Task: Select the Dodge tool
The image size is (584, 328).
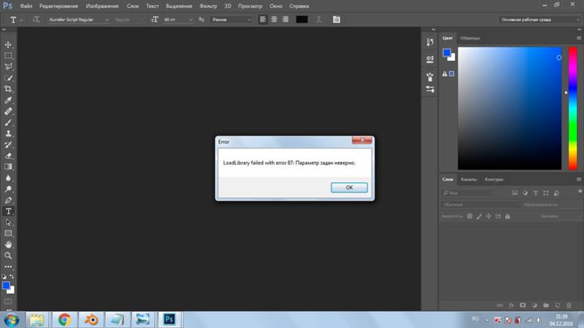Action: (x=8, y=189)
